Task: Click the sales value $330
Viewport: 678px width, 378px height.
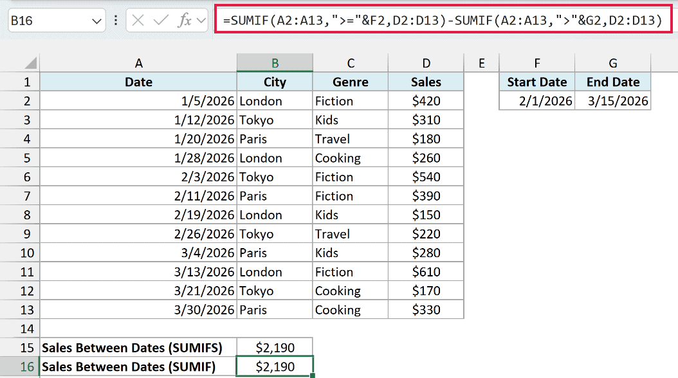Action: click(x=426, y=310)
